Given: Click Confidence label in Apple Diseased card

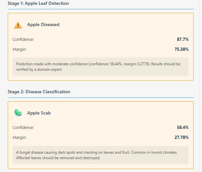Looking at the screenshot, I should click(23, 40).
